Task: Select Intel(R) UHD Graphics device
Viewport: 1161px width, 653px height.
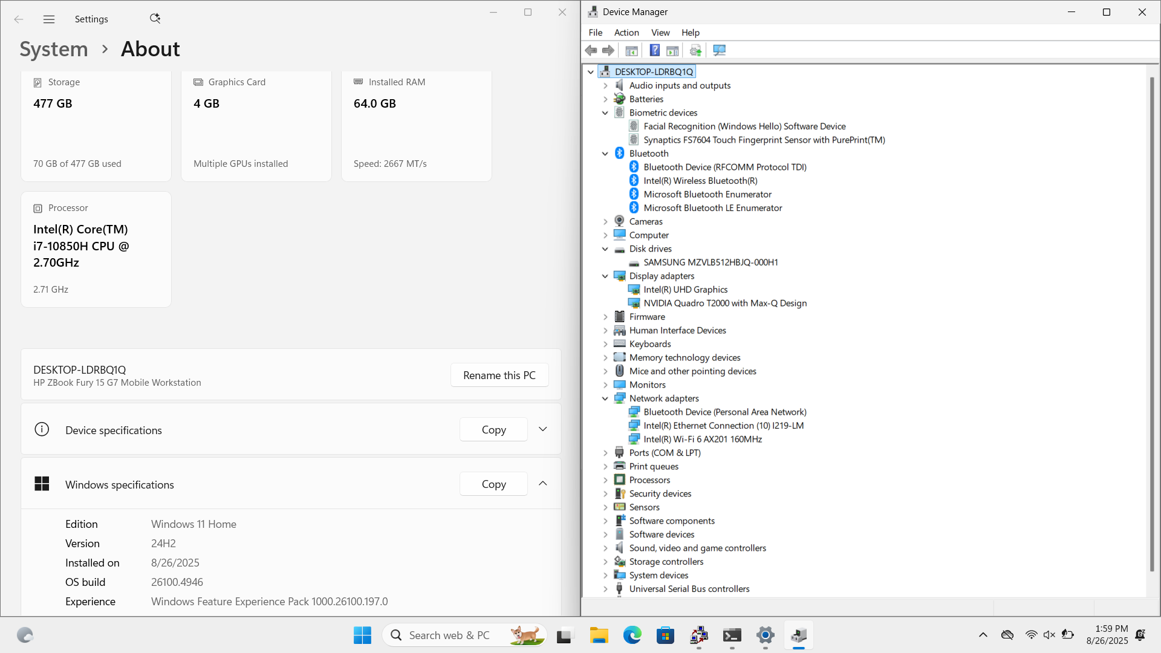Action: 686,290
